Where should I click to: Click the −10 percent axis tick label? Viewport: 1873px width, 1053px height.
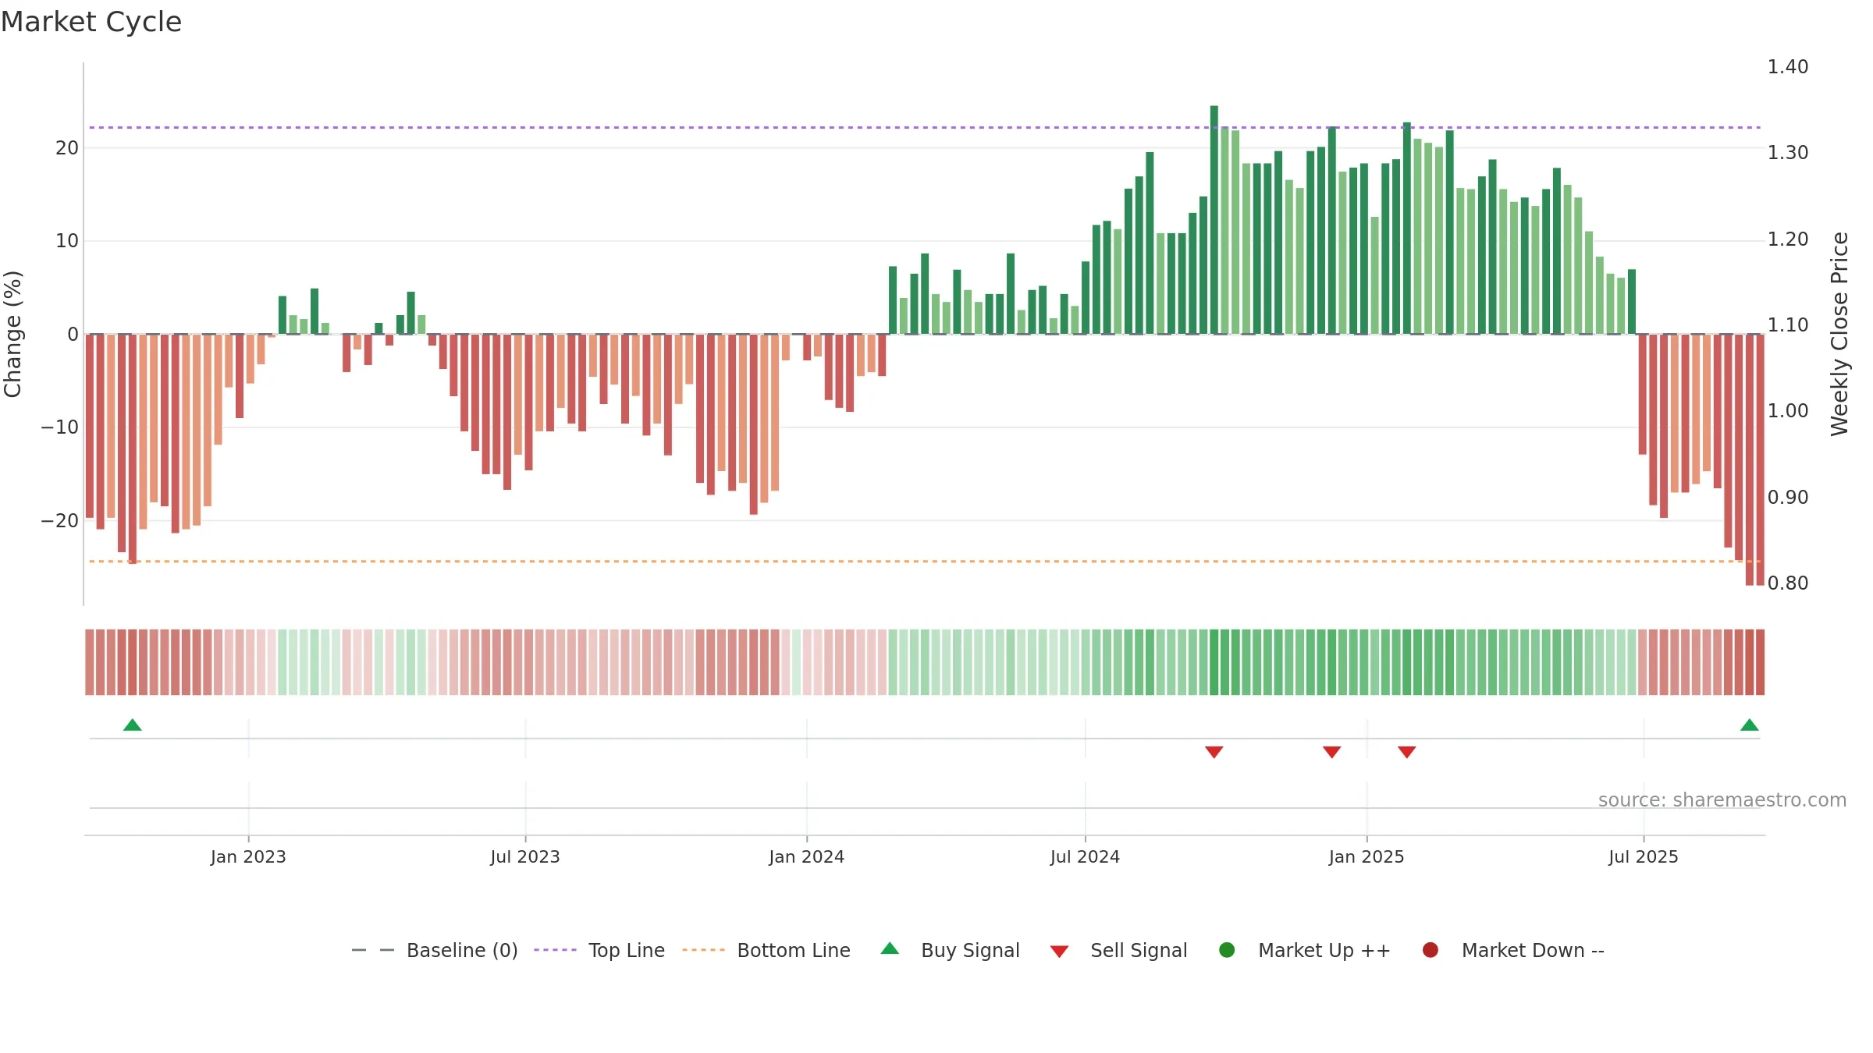(60, 427)
